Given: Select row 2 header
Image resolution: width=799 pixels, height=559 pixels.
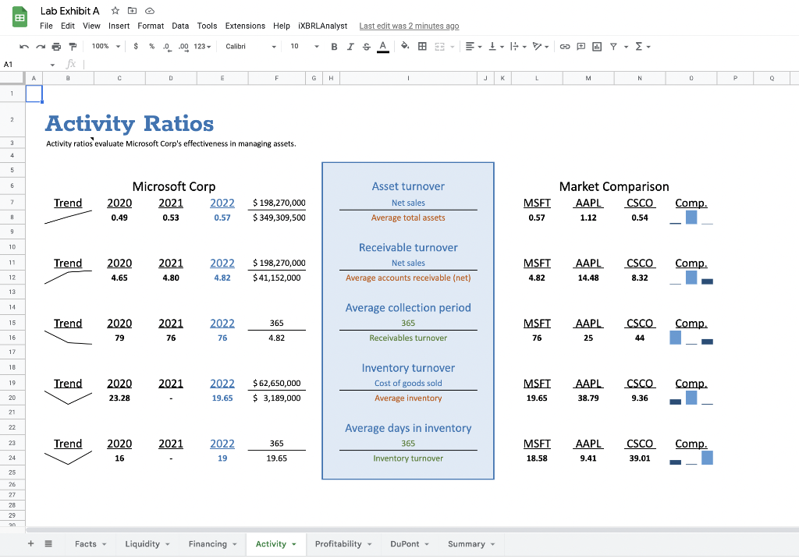Looking at the screenshot, I should pyautogui.click(x=12, y=119).
